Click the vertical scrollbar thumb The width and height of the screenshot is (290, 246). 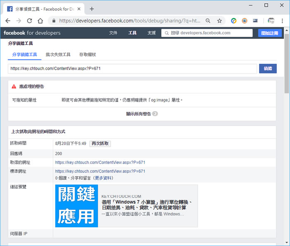tap(287, 63)
